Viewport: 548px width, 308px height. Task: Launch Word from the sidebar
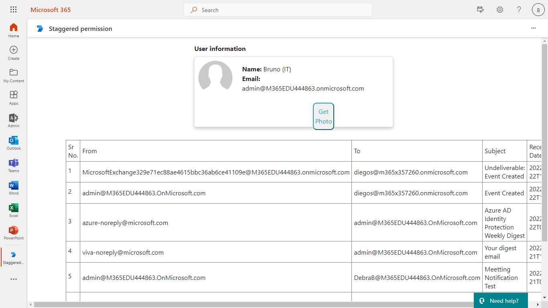(14, 188)
